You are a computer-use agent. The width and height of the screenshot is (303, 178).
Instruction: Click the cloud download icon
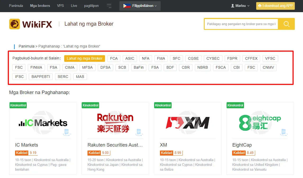[x=260, y=6]
